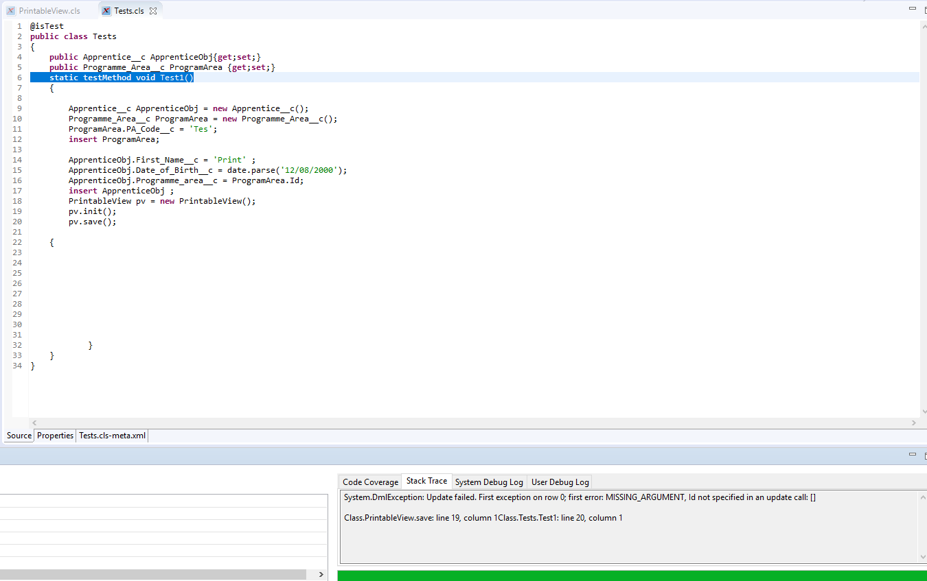Select the Source tab below editor

(x=19, y=436)
